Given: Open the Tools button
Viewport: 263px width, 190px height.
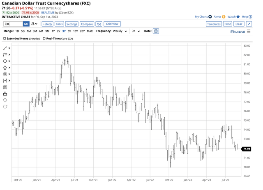Looking at the screenshot, I should [x=59, y=24].
